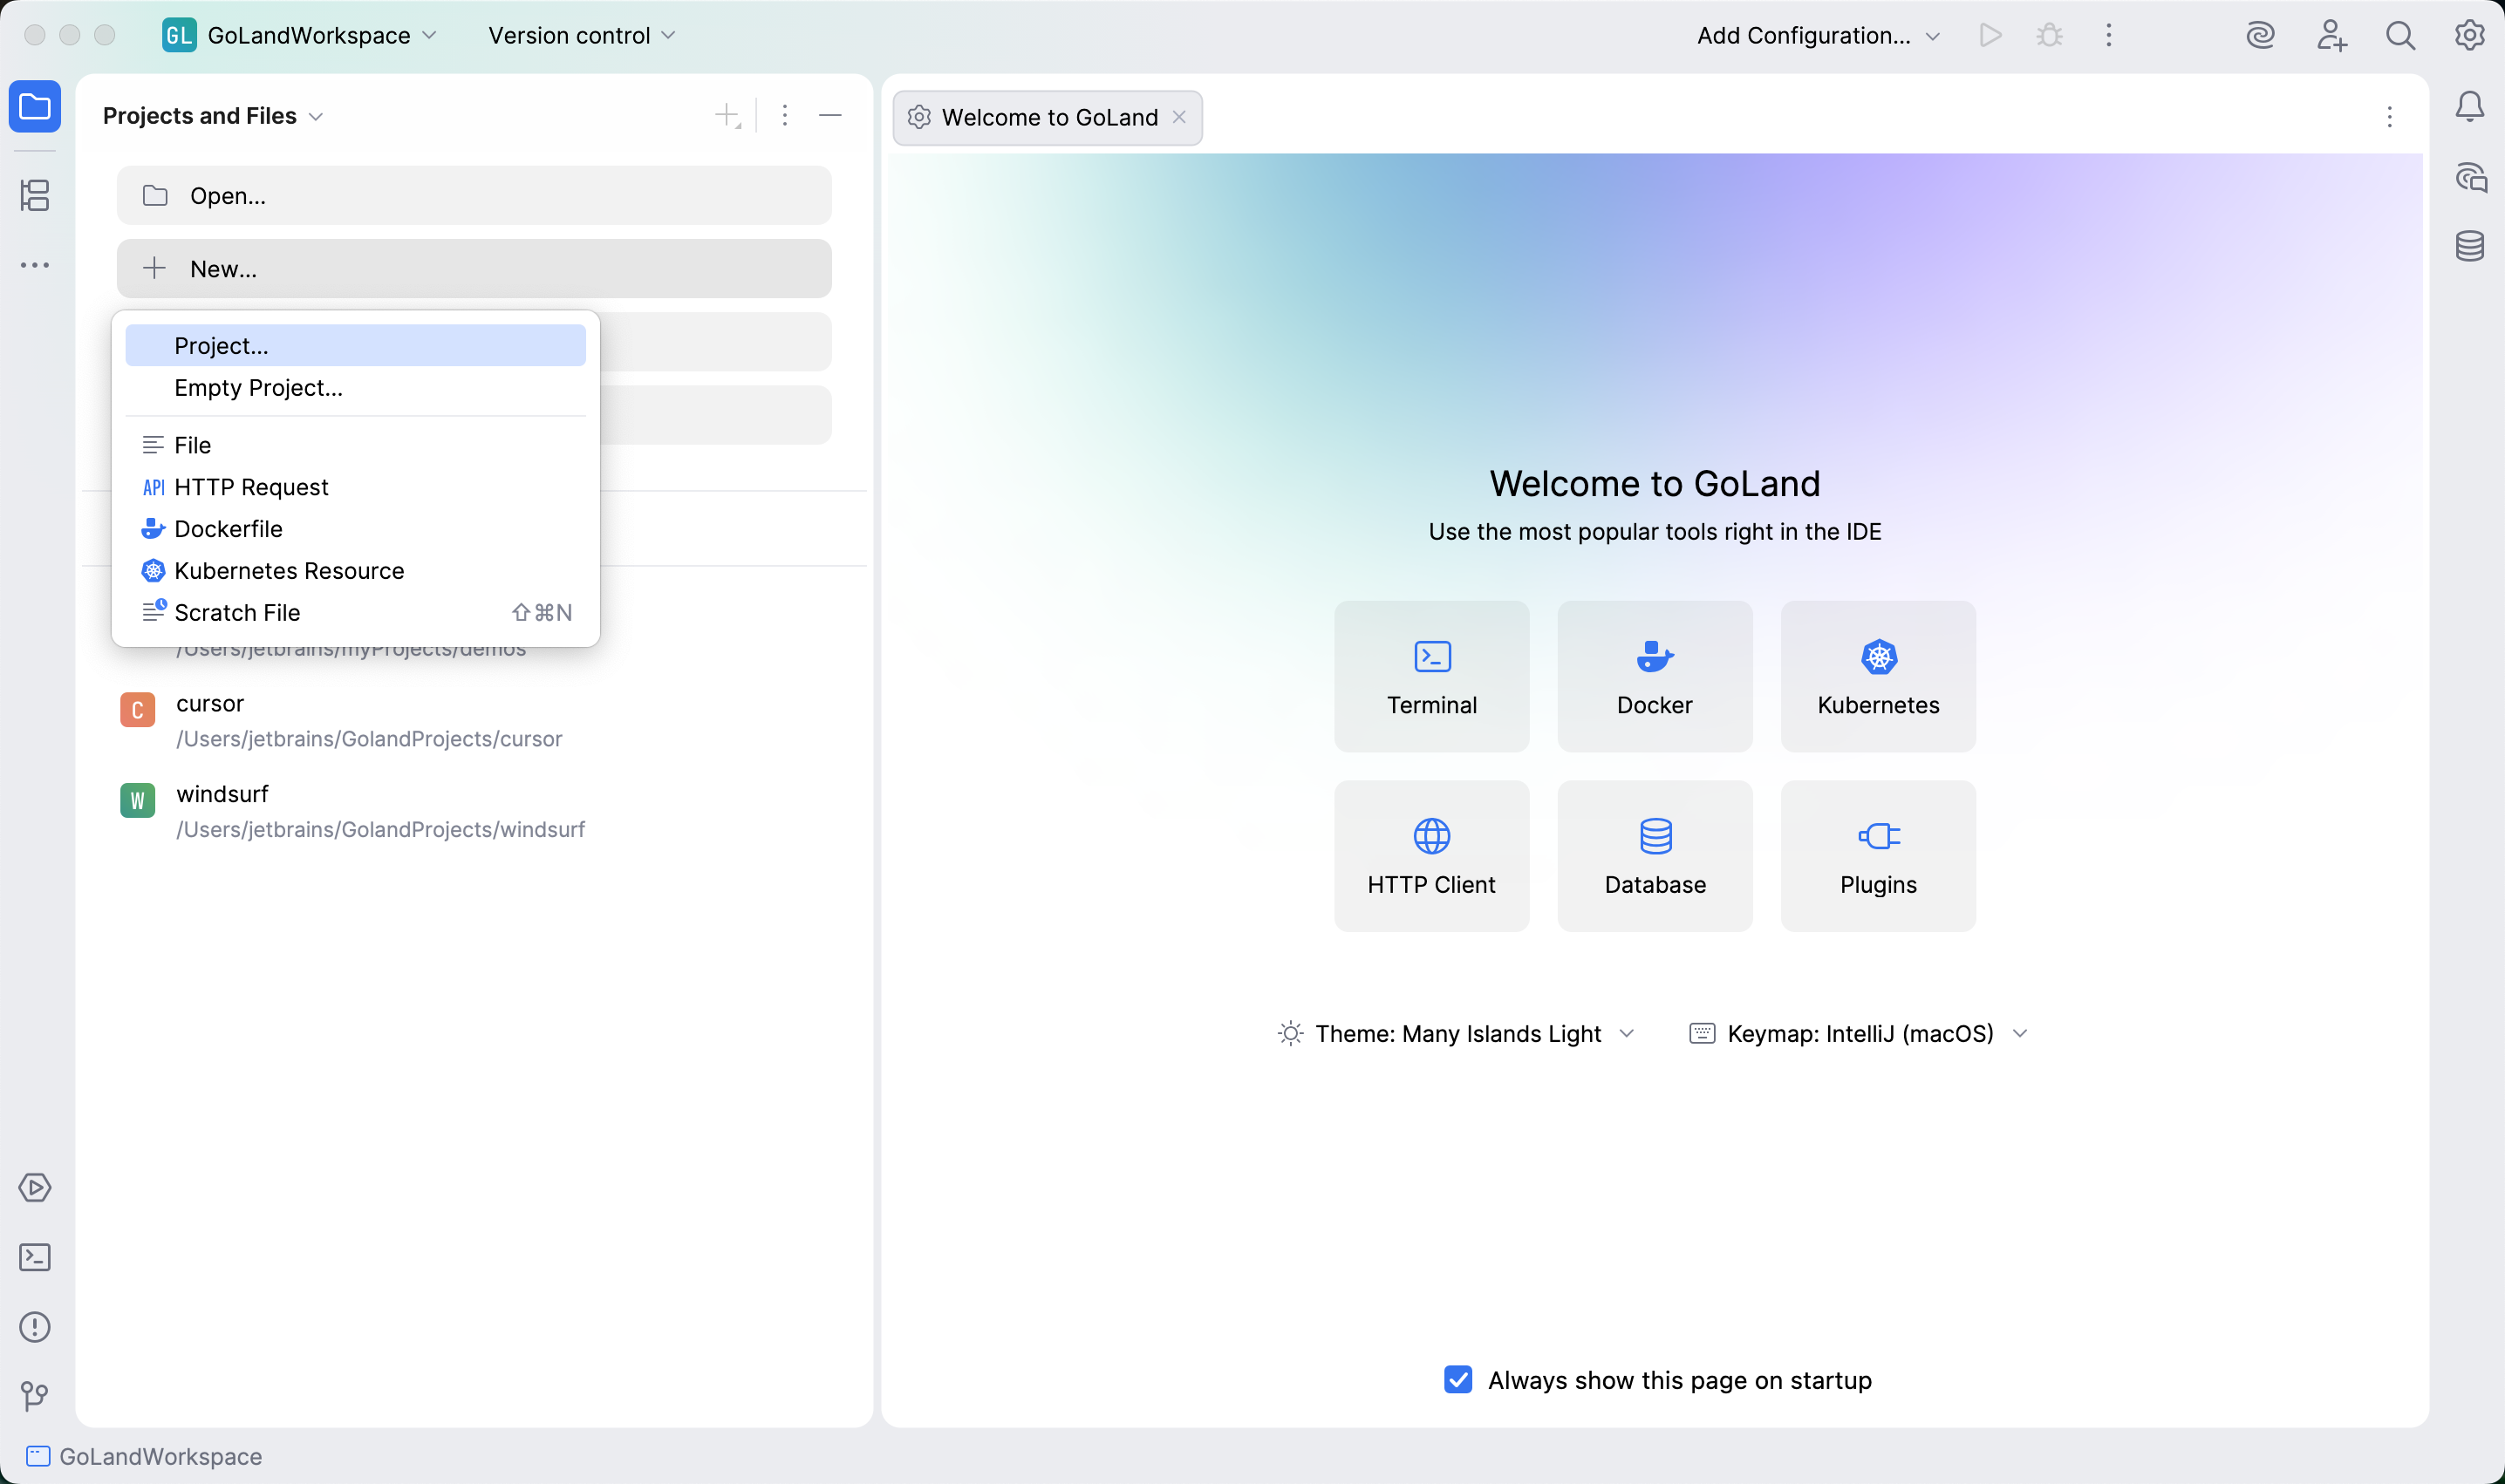Expand the Projects and Files chevron

coord(316,116)
